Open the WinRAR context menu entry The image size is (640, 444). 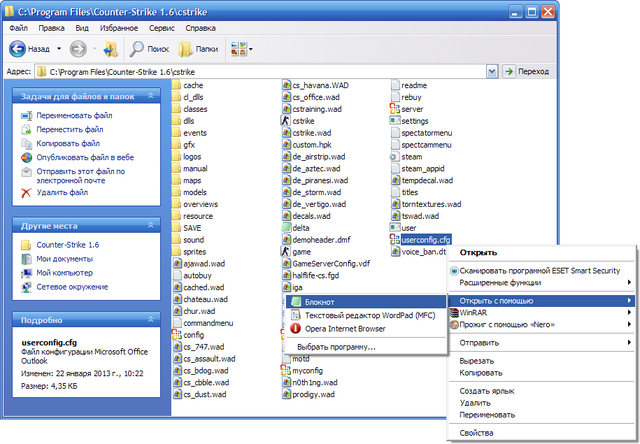point(541,313)
